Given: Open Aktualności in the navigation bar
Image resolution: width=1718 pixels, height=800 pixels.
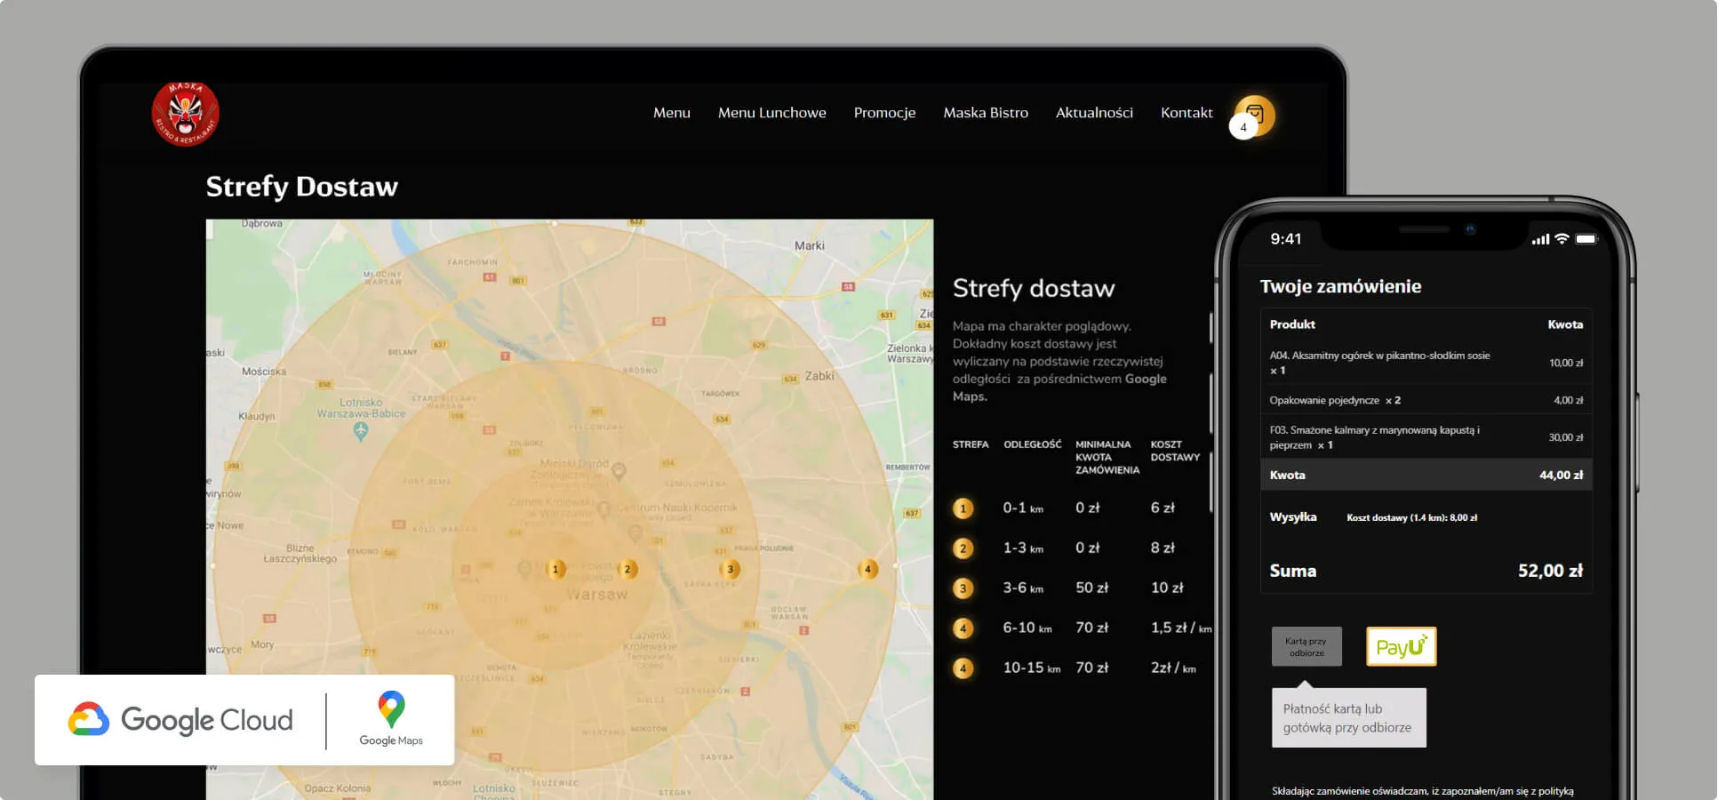Looking at the screenshot, I should coord(1094,113).
